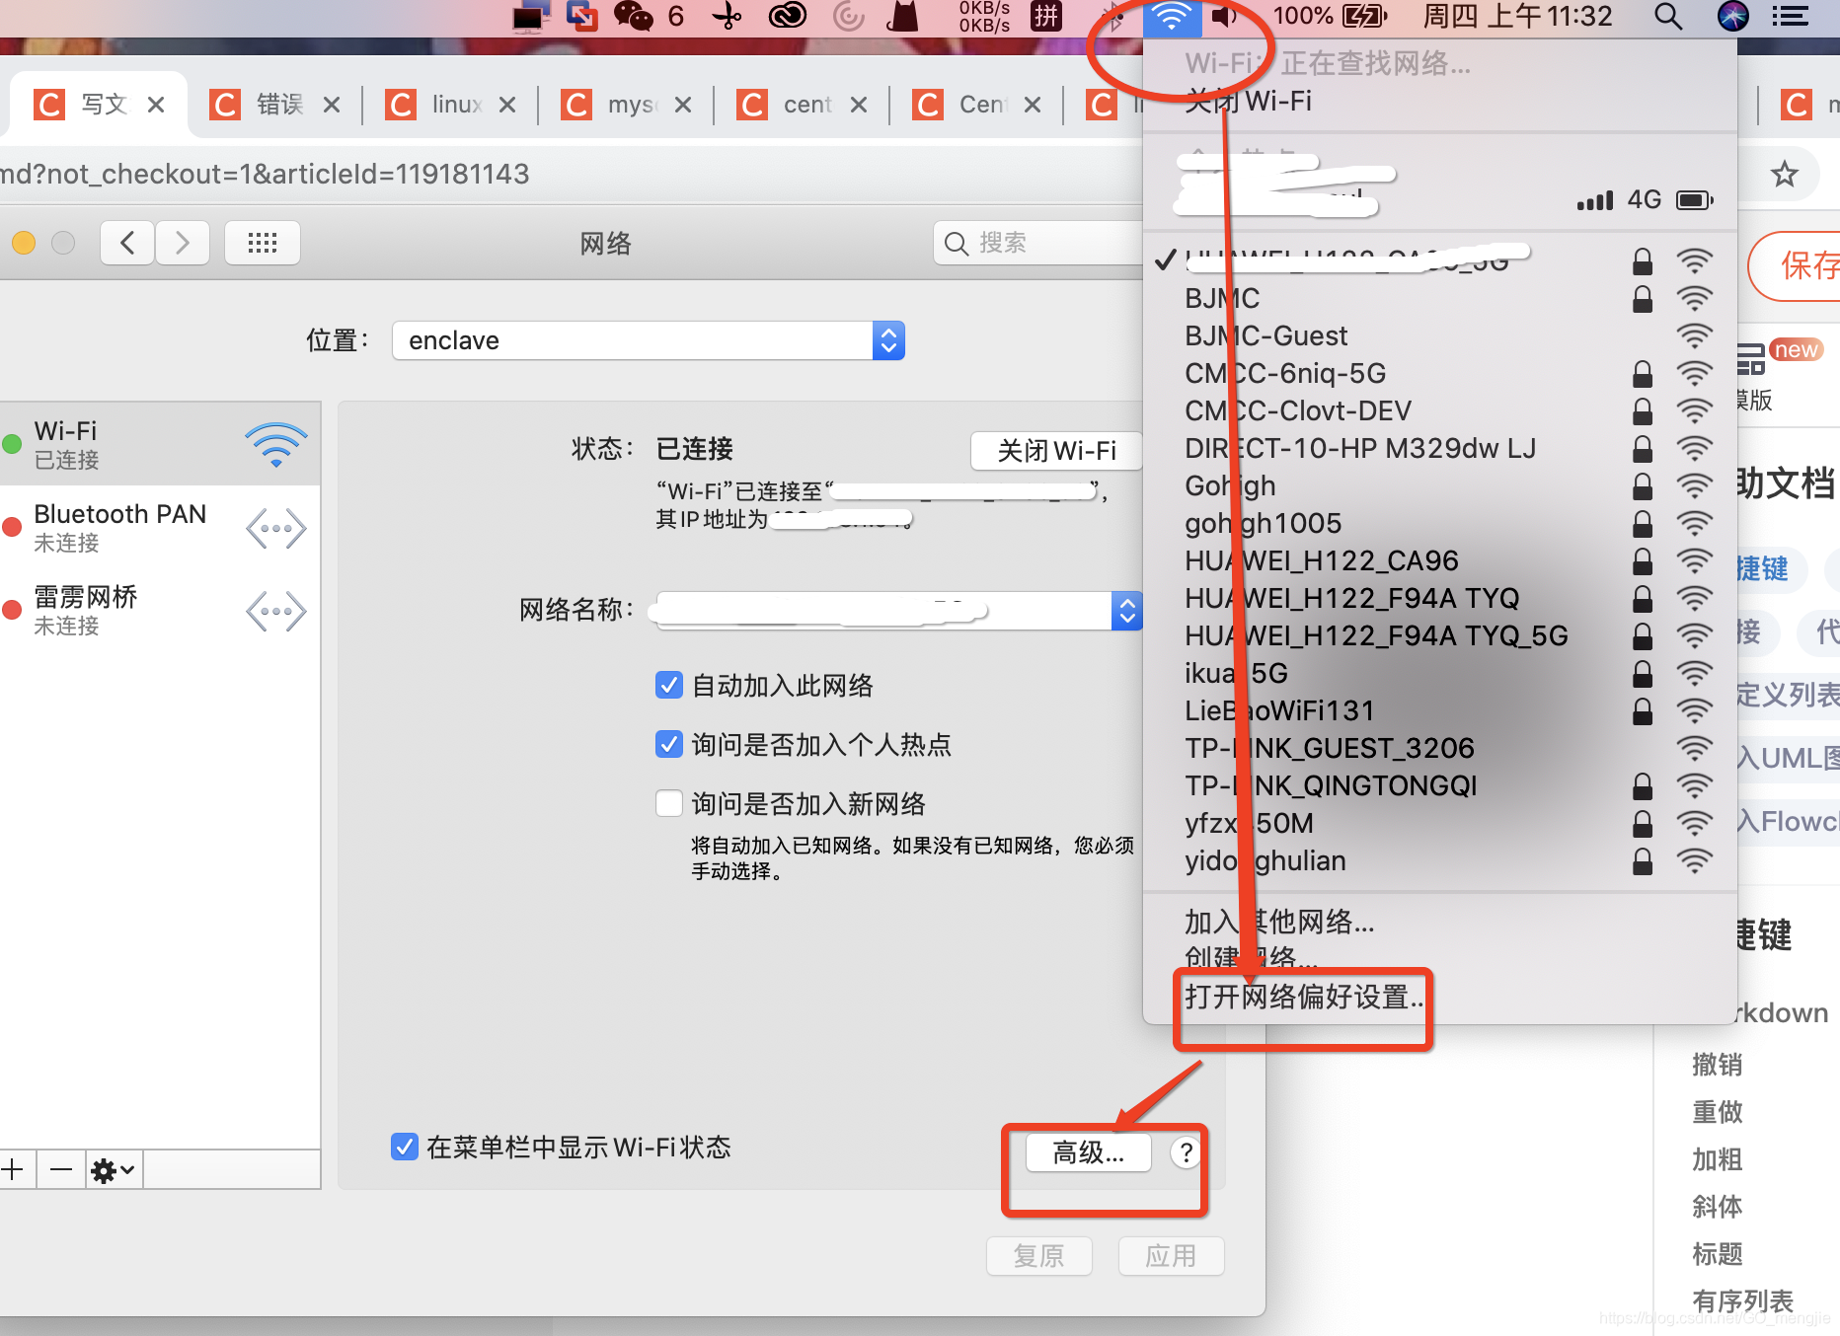Viewport: 1840px width, 1336px height.
Task: Click the battery status icon
Action: coord(1365,17)
